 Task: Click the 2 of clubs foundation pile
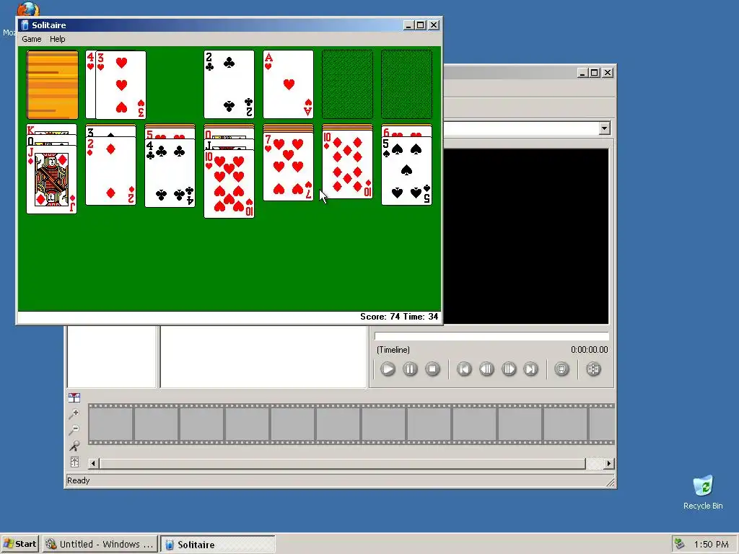229,84
